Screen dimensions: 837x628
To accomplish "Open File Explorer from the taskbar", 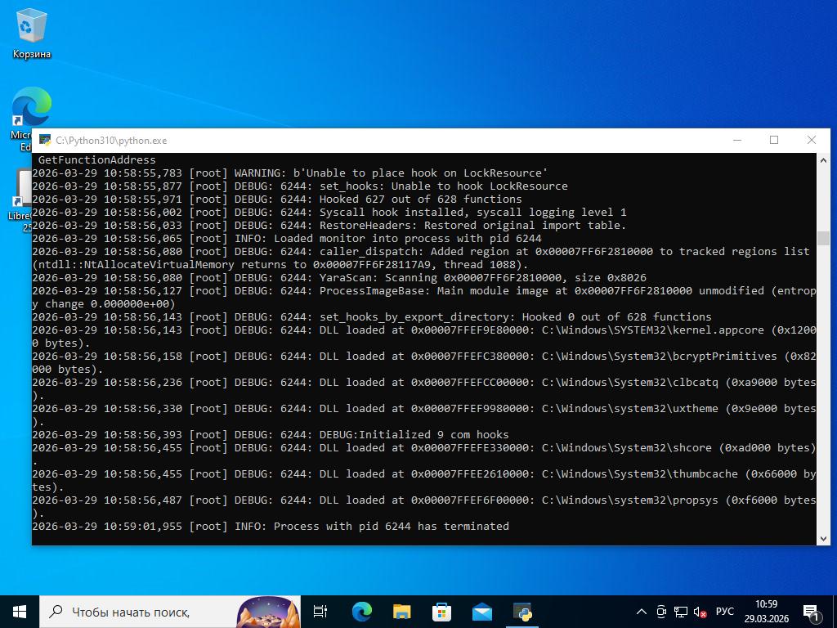I will pyautogui.click(x=401, y=612).
